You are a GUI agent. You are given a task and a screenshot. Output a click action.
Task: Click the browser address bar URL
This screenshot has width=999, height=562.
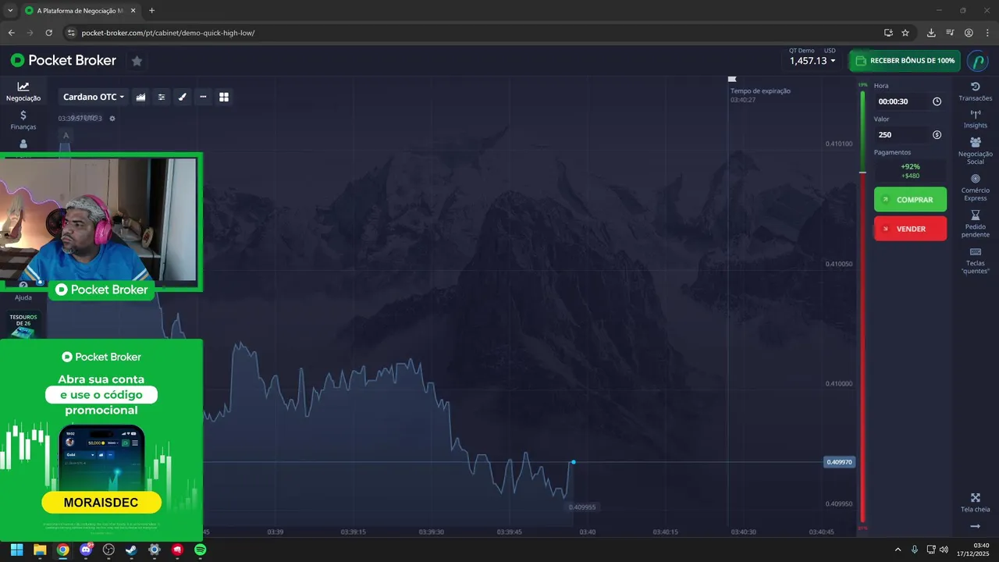click(168, 33)
